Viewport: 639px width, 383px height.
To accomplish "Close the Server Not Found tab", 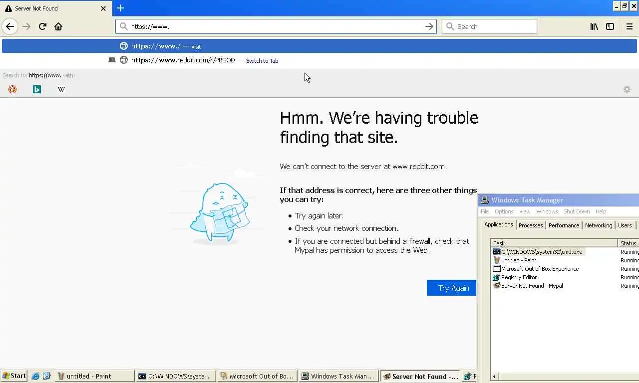I will [x=103, y=8].
